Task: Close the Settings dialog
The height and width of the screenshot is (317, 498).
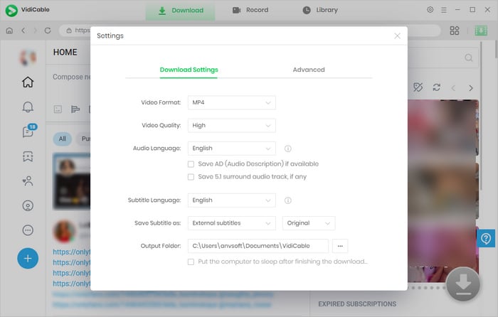Action: click(x=397, y=36)
